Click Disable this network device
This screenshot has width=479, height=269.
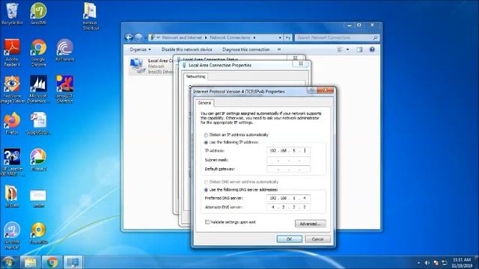tap(186, 49)
